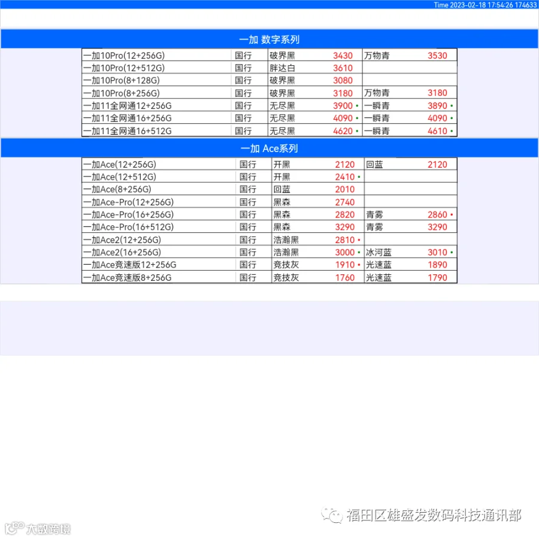539x539 pixels.
Task: Click price 3080 in 10Pro 8+128G row
Action: click(343, 80)
